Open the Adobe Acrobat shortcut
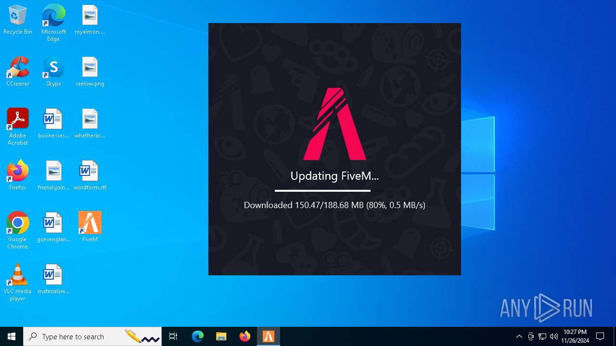Screen dimensions: 616x346 pos(18,127)
